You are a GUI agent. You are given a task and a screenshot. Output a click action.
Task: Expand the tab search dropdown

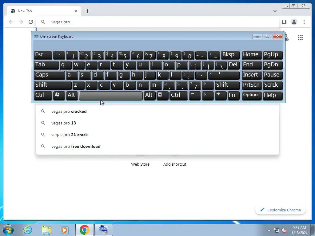(275, 11)
